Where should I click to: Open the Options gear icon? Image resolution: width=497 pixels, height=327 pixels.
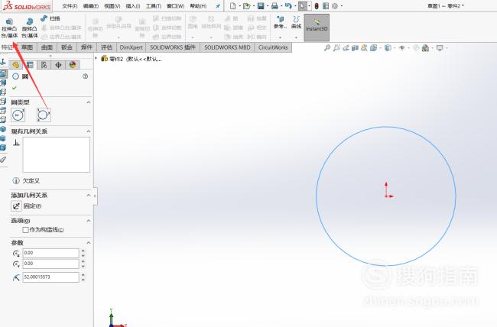pos(335,5)
